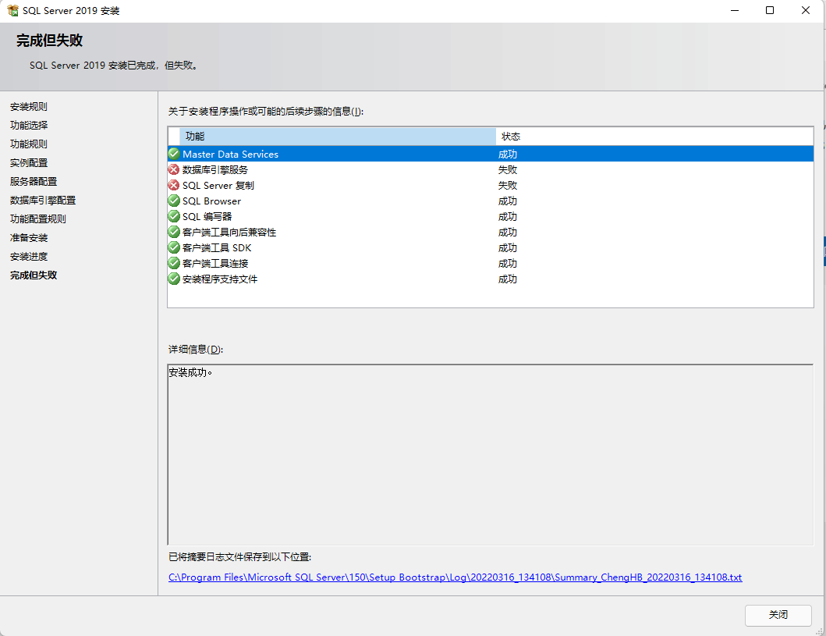Select the 客户端工具 SDK row
The width and height of the screenshot is (826, 636).
pos(491,247)
